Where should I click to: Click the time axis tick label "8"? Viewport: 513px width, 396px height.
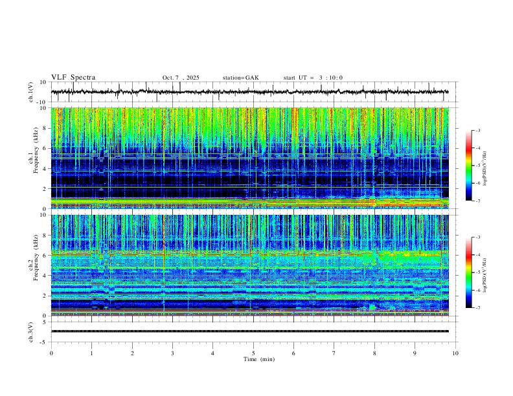(374, 353)
